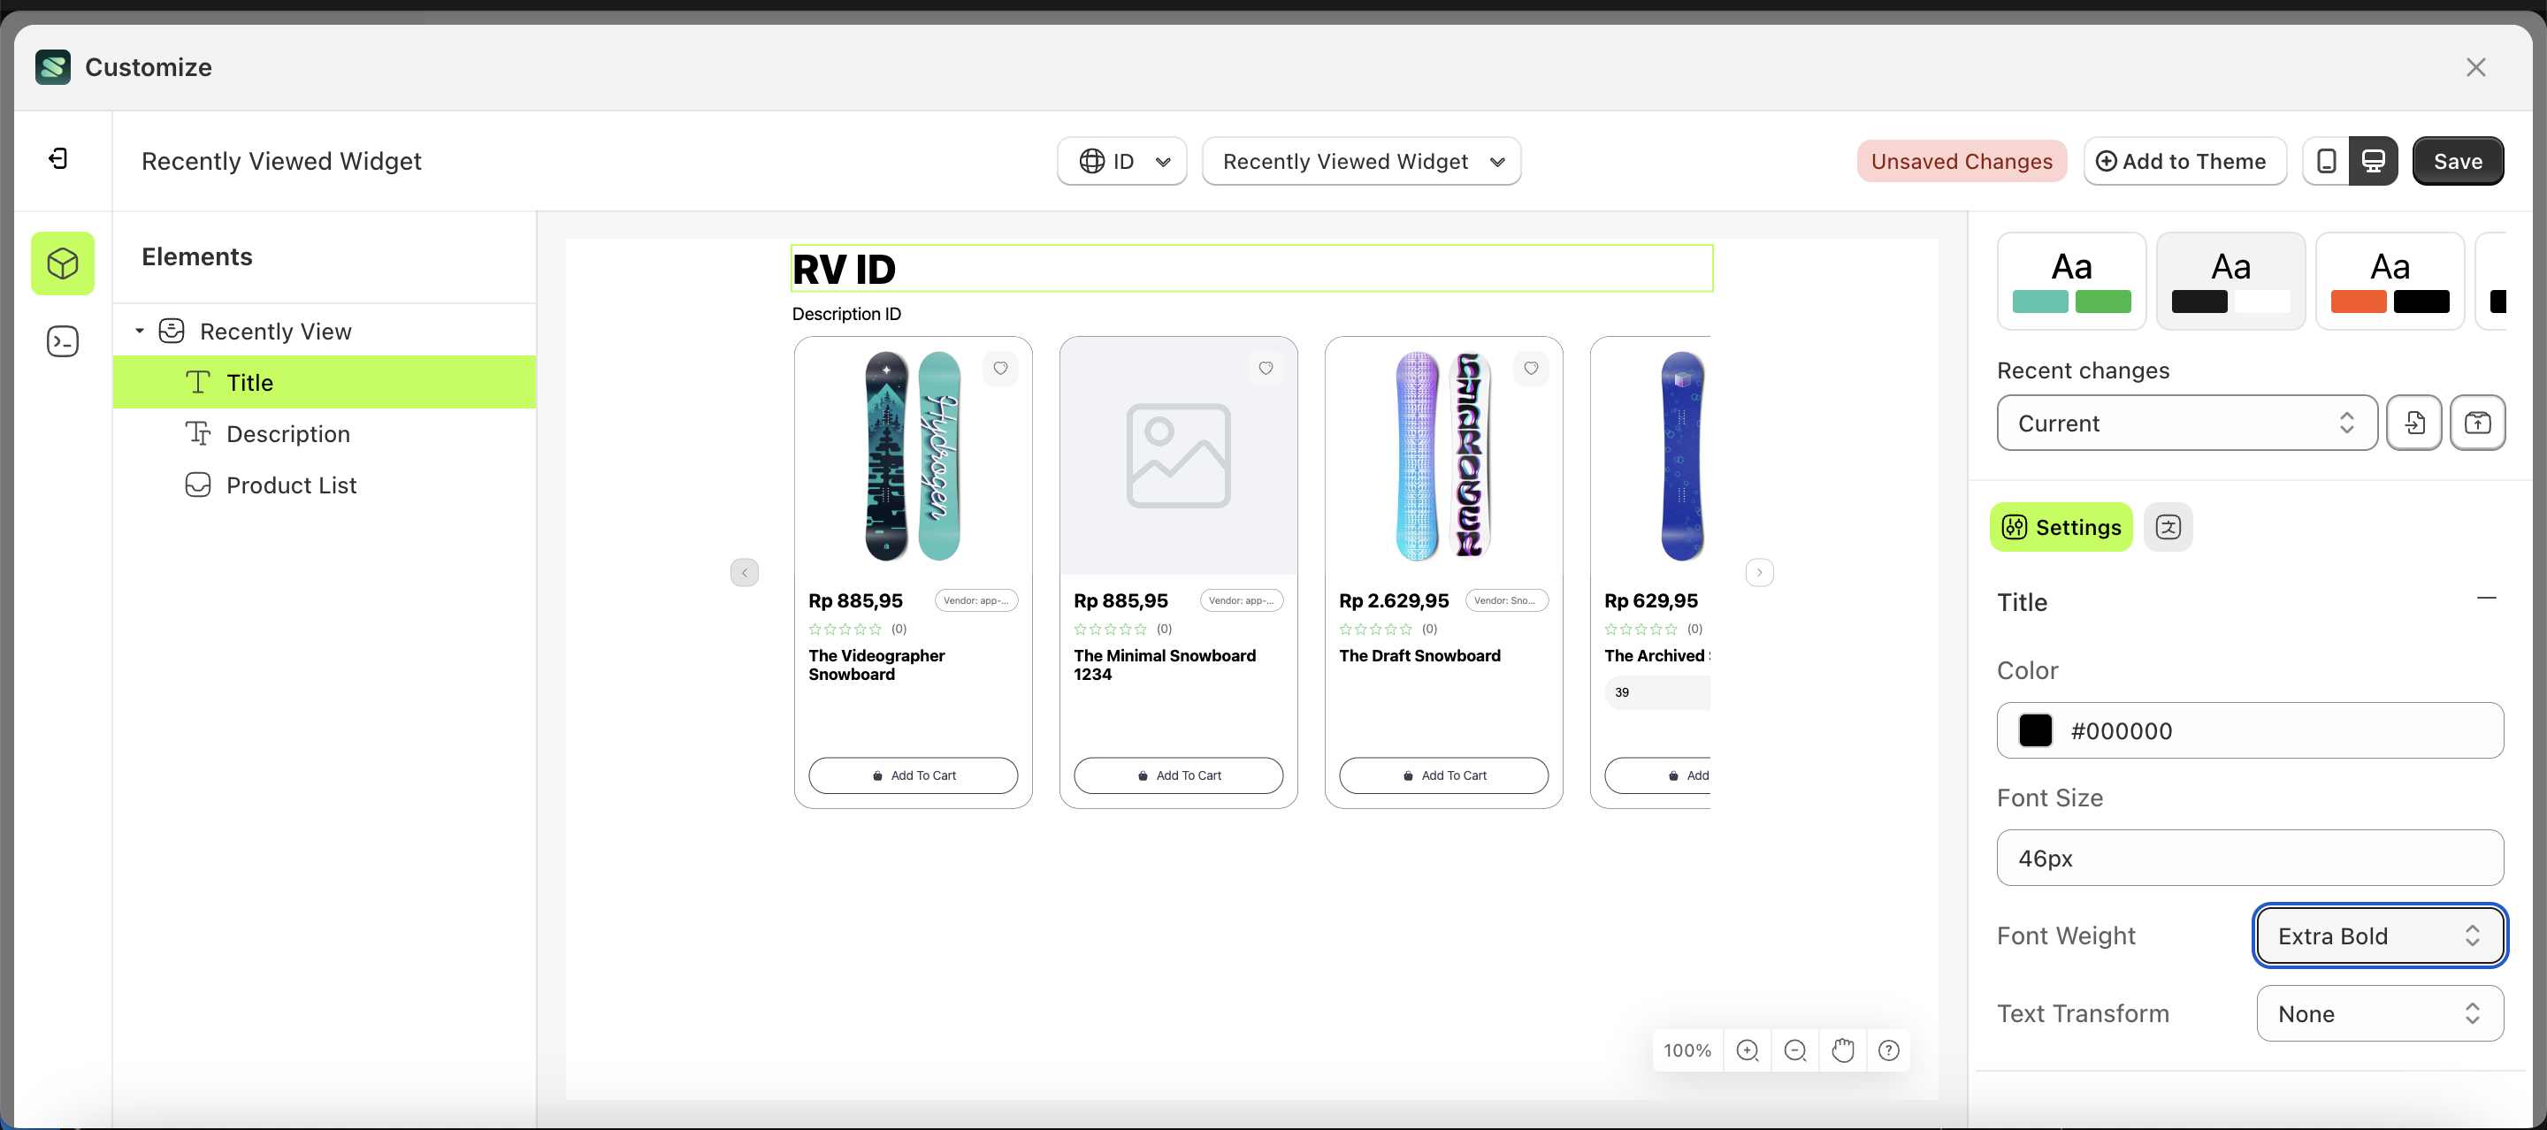The width and height of the screenshot is (2547, 1130).
Task: Click Add to Theme
Action: pos(2184,160)
